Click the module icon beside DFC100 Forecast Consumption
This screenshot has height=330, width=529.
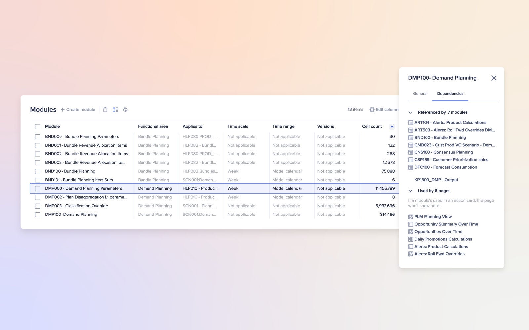click(x=411, y=167)
